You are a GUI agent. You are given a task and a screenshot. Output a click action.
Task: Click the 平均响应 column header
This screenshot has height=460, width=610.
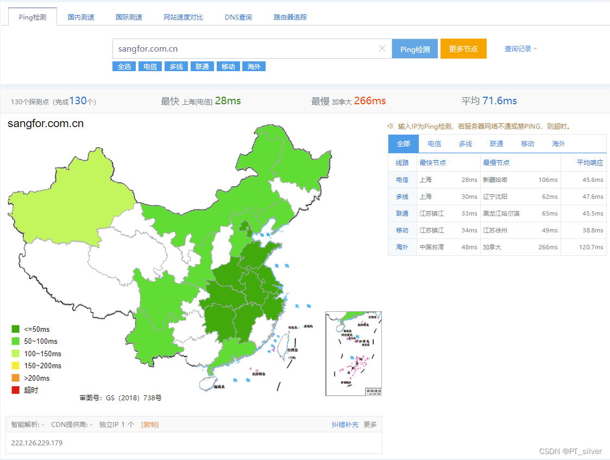click(x=590, y=162)
